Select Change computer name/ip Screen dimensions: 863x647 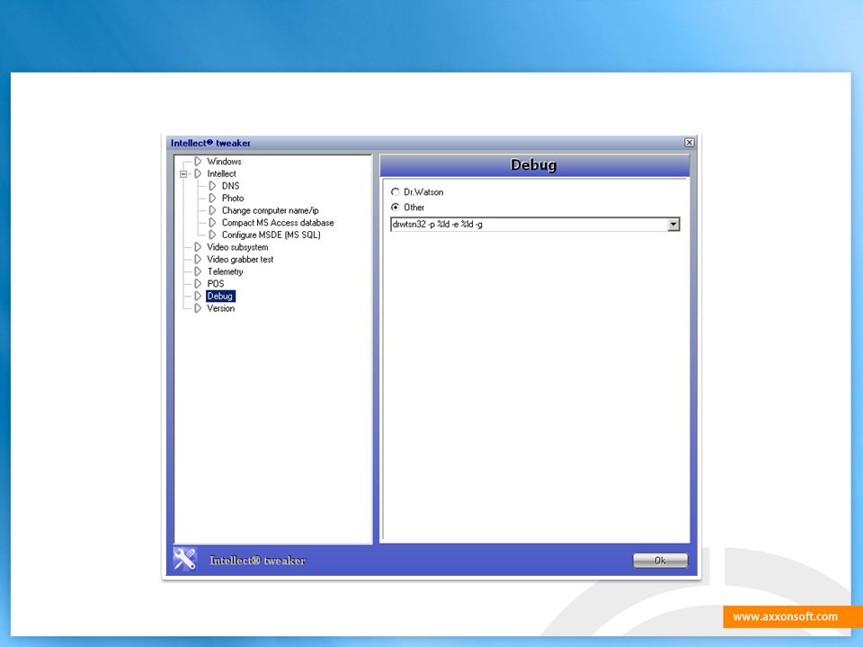tap(271, 210)
